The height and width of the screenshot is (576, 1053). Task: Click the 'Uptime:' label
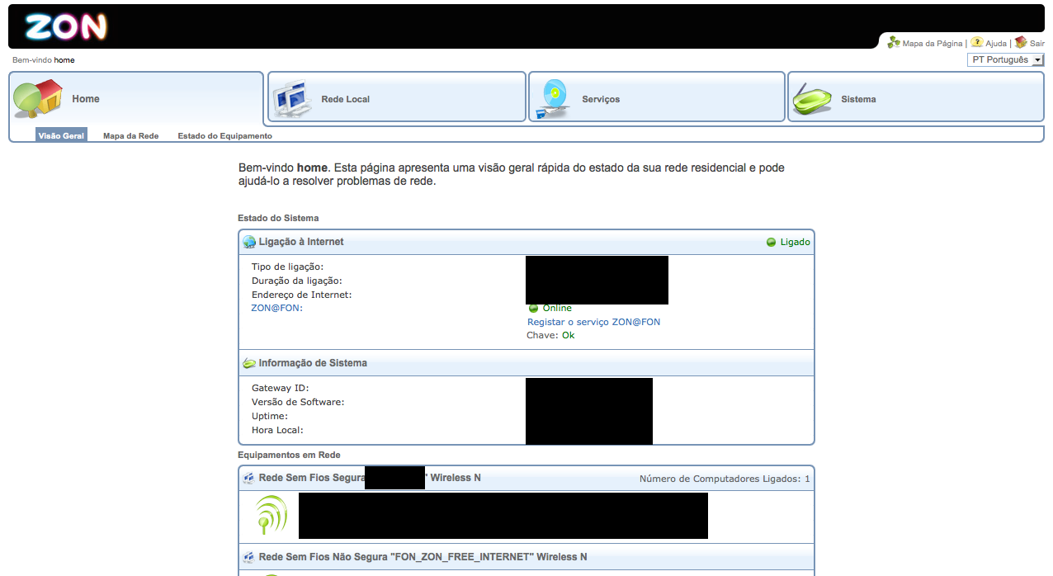[x=270, y=416]
